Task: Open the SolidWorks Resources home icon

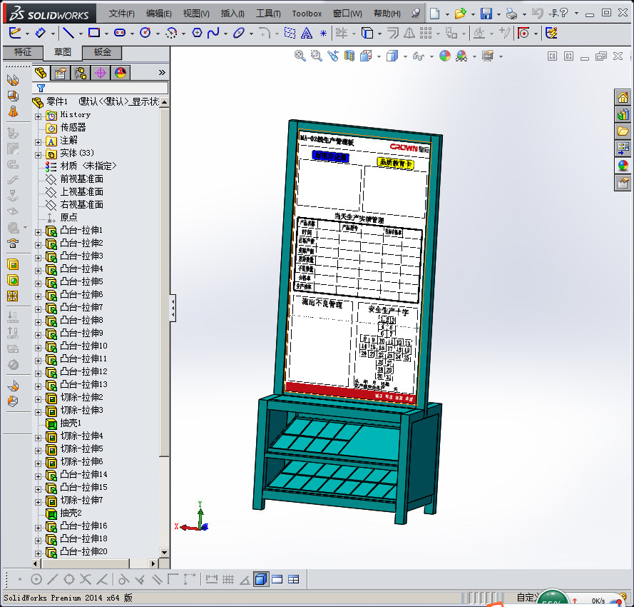Action: click(623, 97)
